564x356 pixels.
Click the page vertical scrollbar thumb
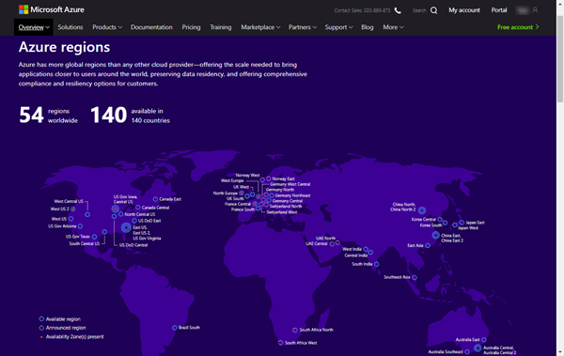[x=560, y=59]
